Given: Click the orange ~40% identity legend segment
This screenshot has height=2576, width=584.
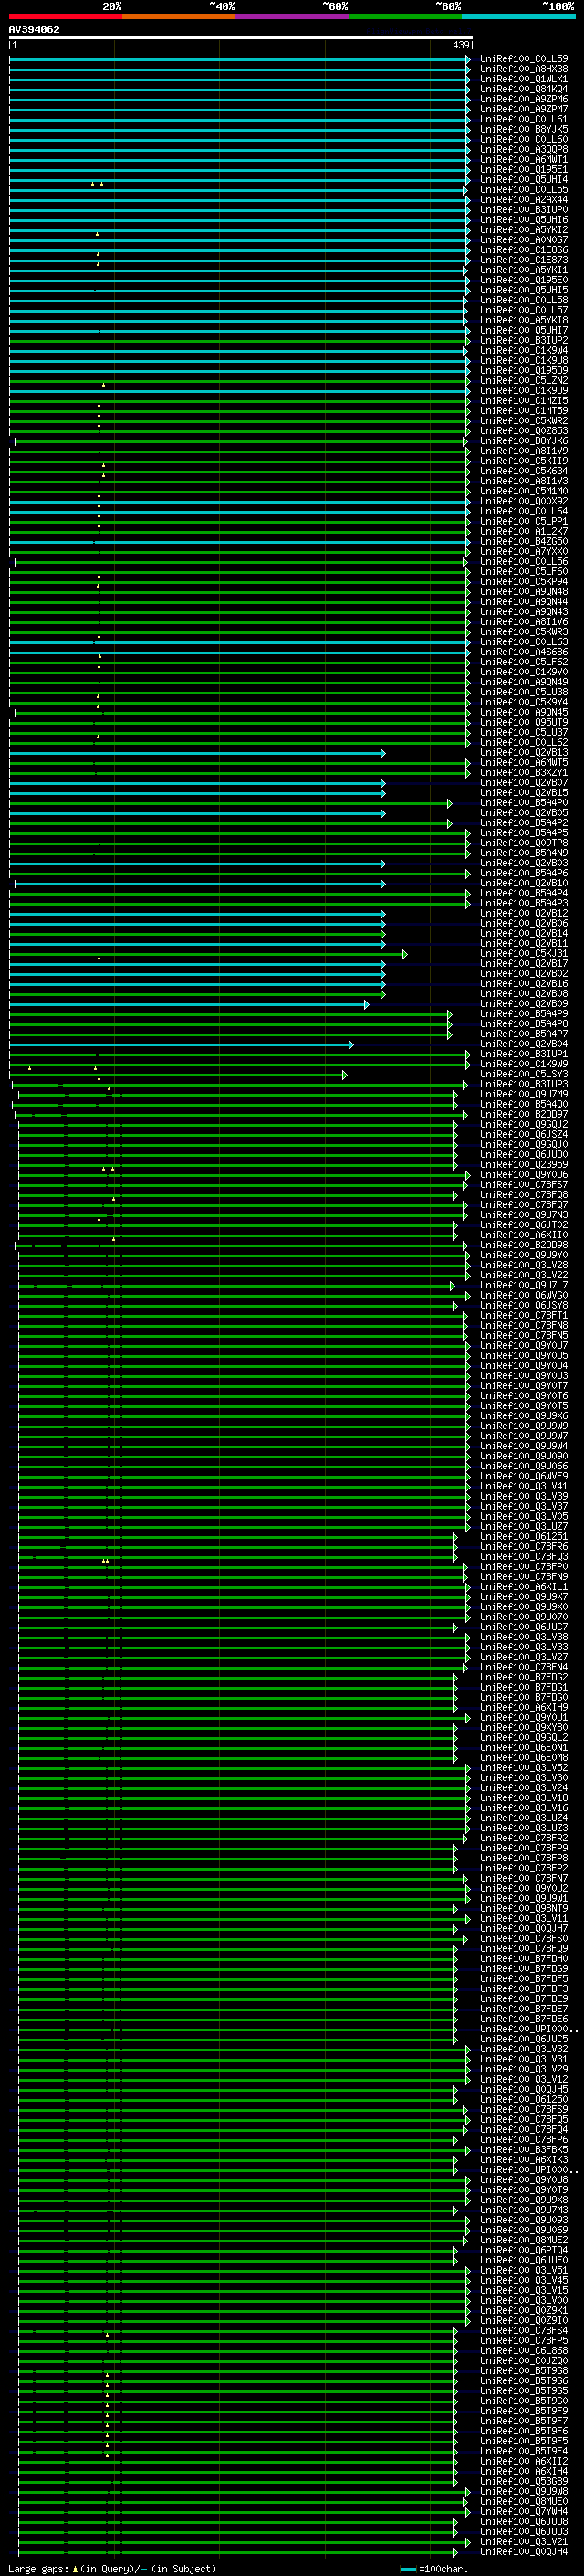Looking at the screenshot, I should [179, 16].
